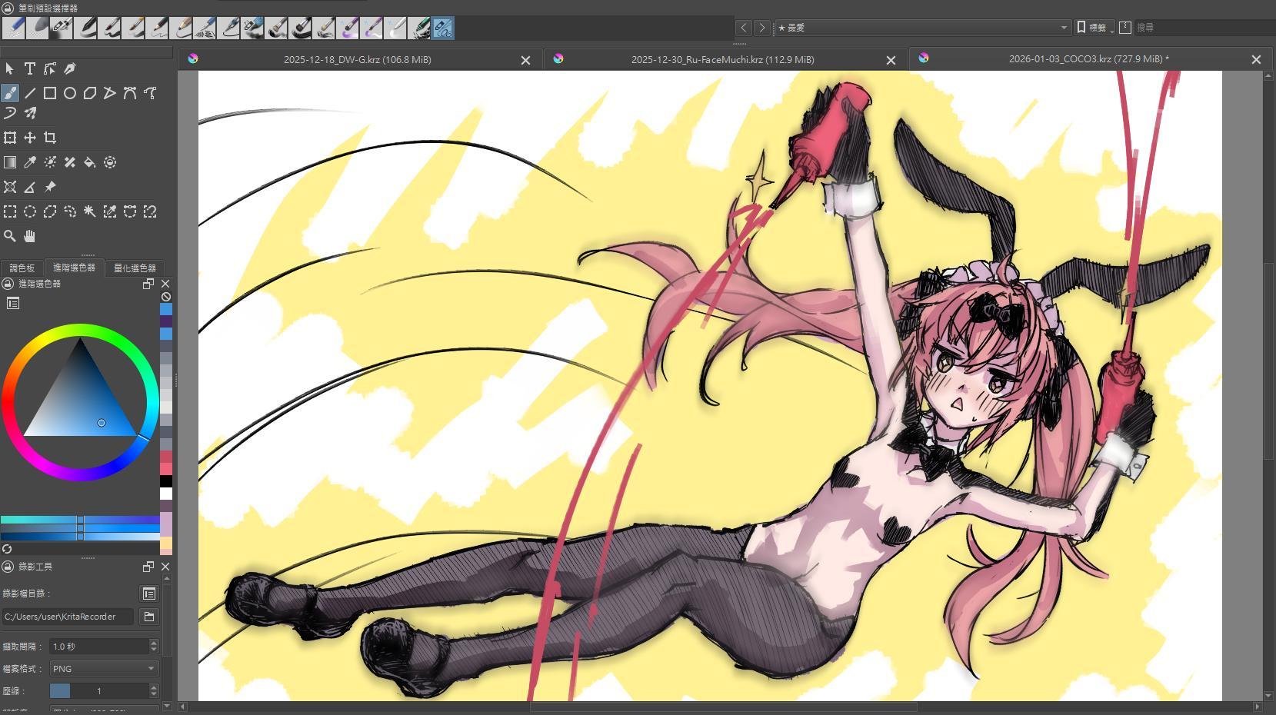Activate the Zoom magnifier tool
Image resolution: width=1276 pixels, height=715 pixels.
click(10, 236)
